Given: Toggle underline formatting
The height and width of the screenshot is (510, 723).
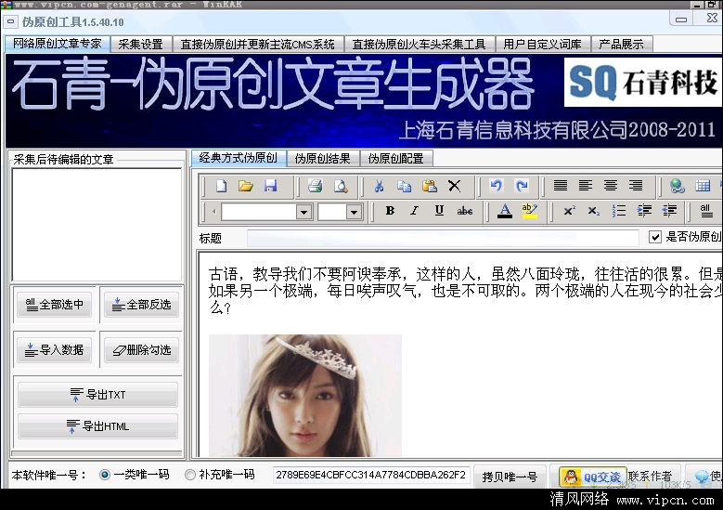Looking at the screenshot, I should pyautogui.click(x=439, y=211).
